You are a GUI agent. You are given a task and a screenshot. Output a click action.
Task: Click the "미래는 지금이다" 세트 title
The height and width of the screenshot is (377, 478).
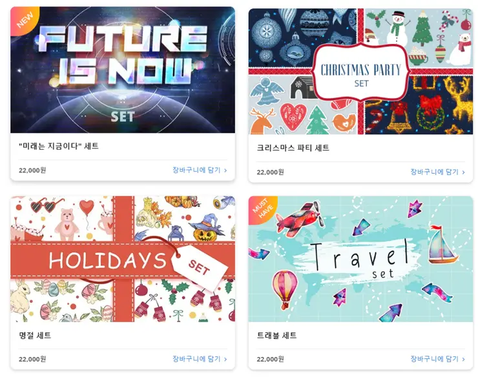[59, 147]
